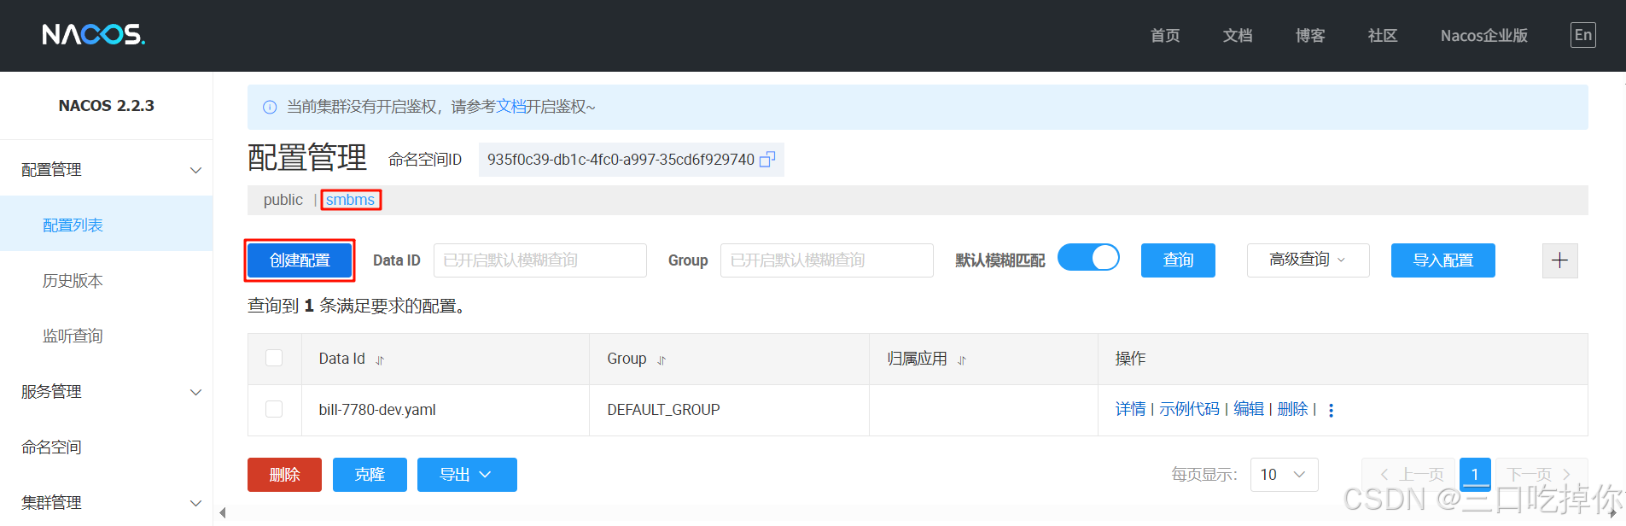Open 详情 for bill-7780-dev.yaml

pos(1130,410)
